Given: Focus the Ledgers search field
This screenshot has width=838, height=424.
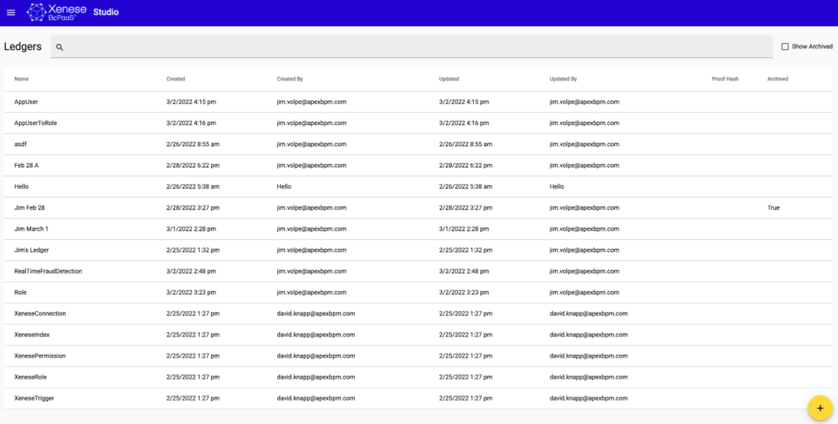Looking at the screenshot, I should (x=411, y=47).
